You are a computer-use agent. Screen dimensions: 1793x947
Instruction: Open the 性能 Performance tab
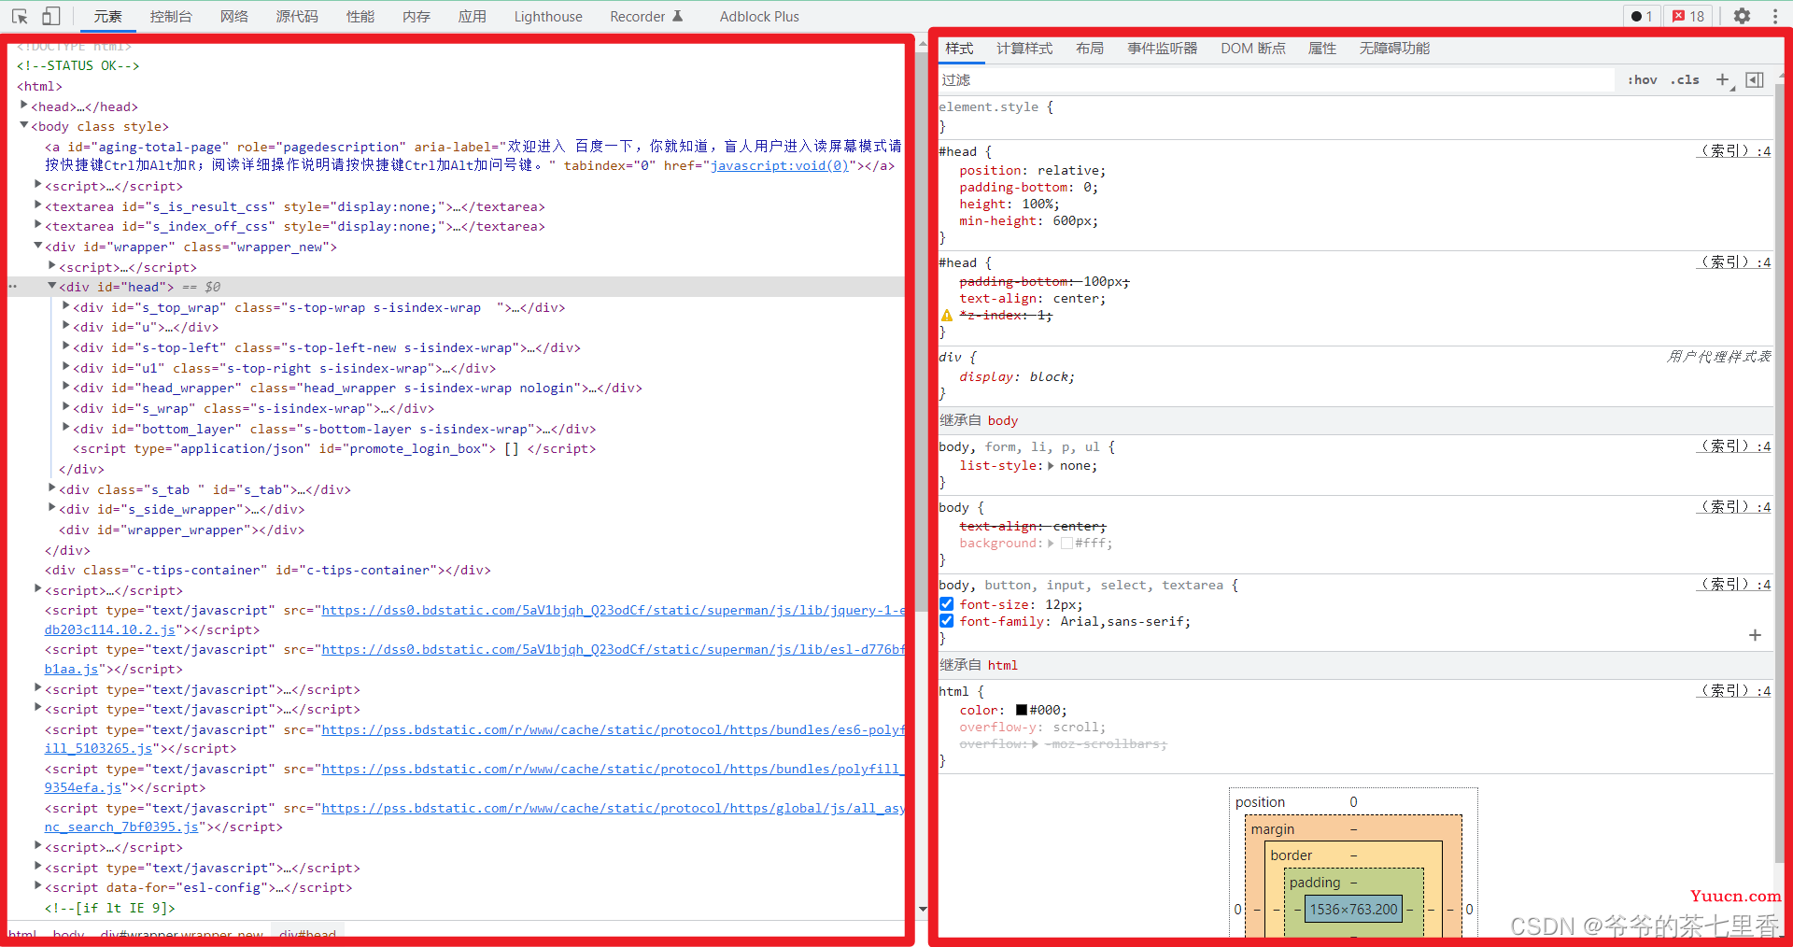click(x=360, y=16)
